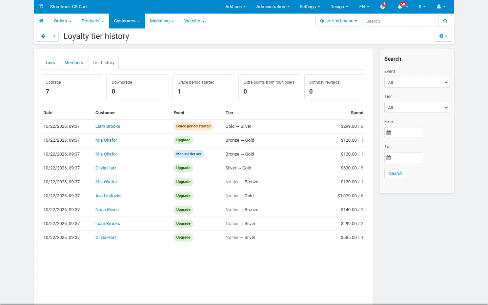Open the Add-ons menu
This screenshot has height=305, width=488.
pyautogui.click(x=236, y=6)
